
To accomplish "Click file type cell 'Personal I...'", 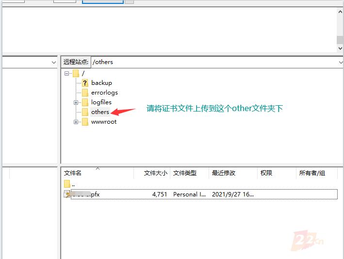I will [x=190, y=194].
